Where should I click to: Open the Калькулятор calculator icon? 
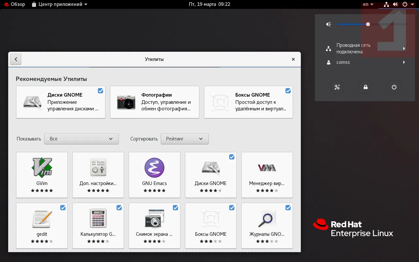[98, 218]
